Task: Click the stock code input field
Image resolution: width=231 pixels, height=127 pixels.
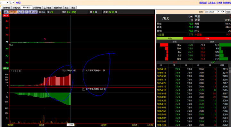Action: pos(3,3)
